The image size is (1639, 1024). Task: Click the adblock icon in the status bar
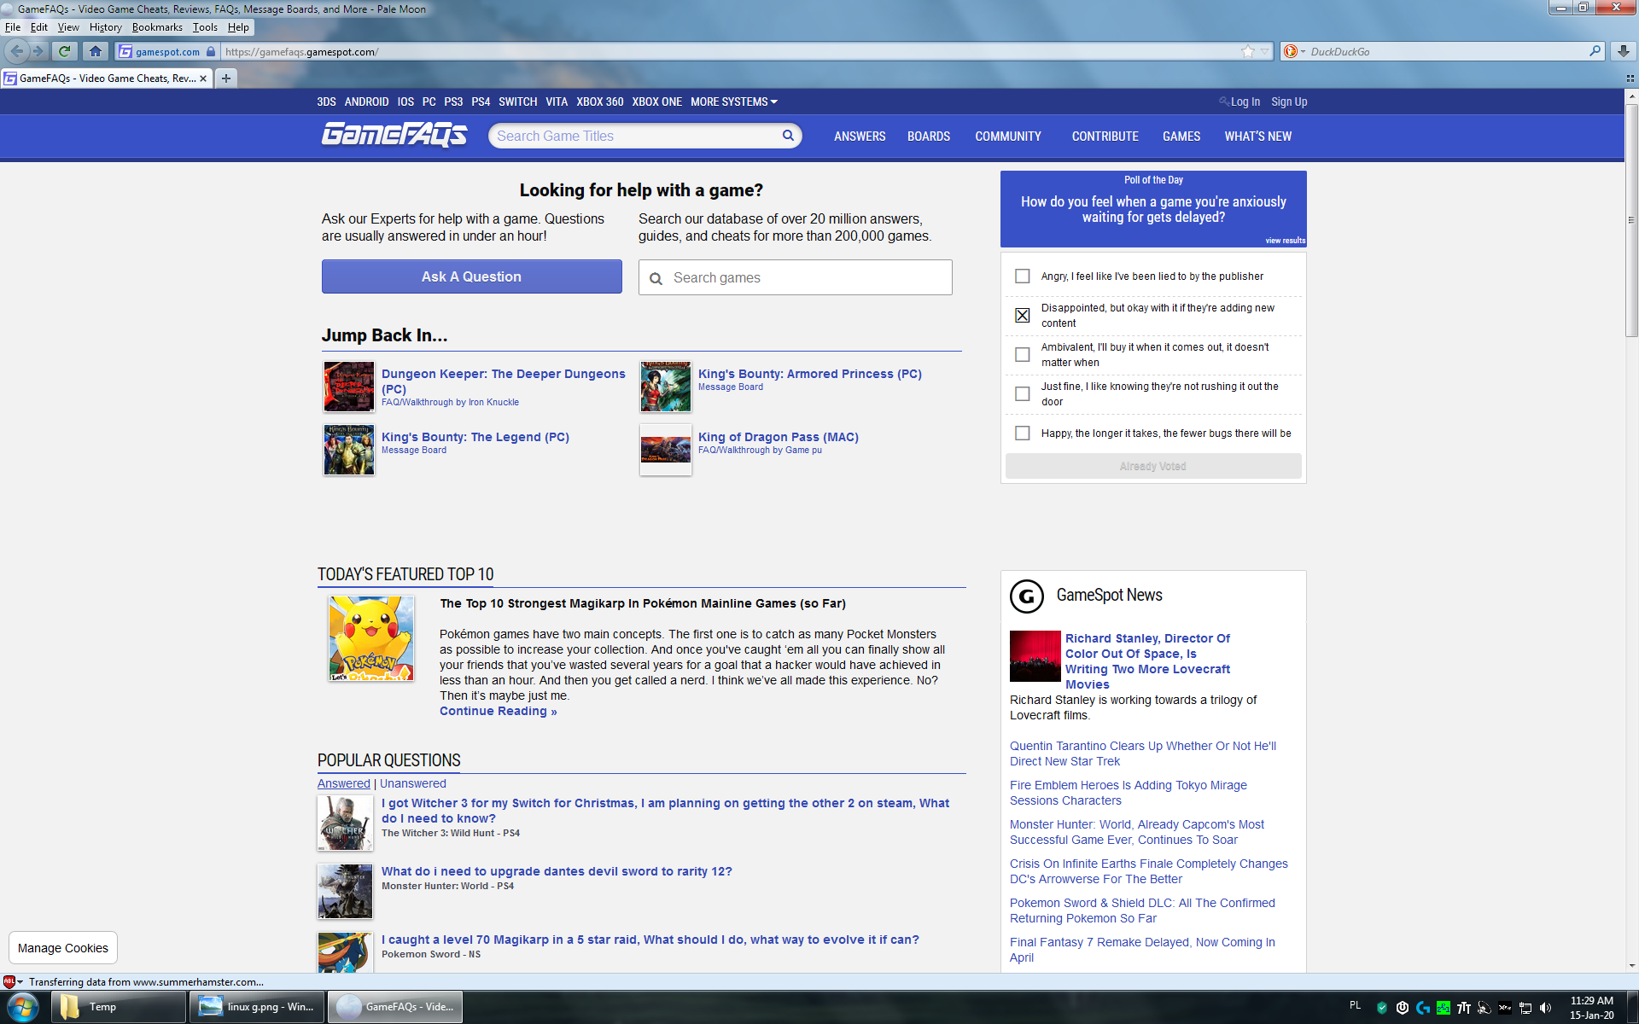tap(9, 981)
